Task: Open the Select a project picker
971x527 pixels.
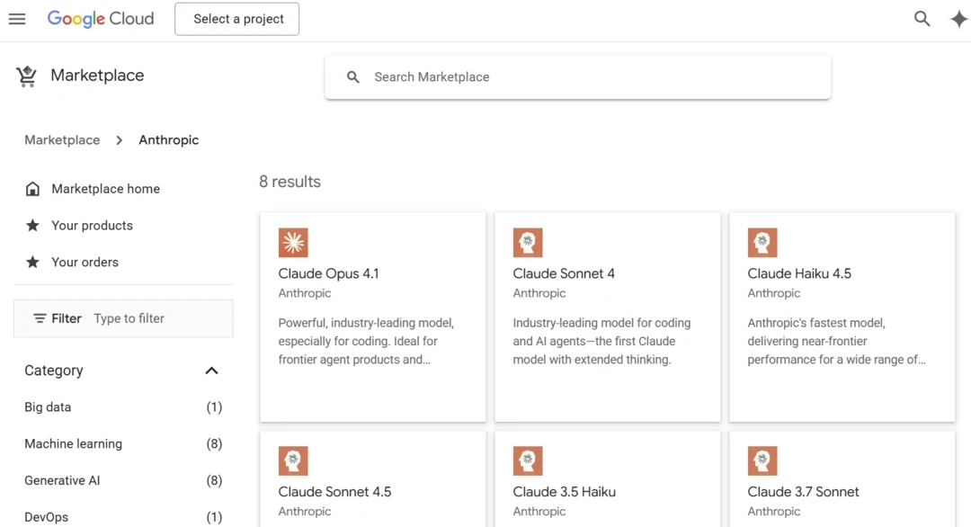Action: 237,19
